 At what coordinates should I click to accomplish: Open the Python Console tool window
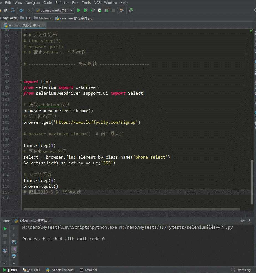coord(60,270)
